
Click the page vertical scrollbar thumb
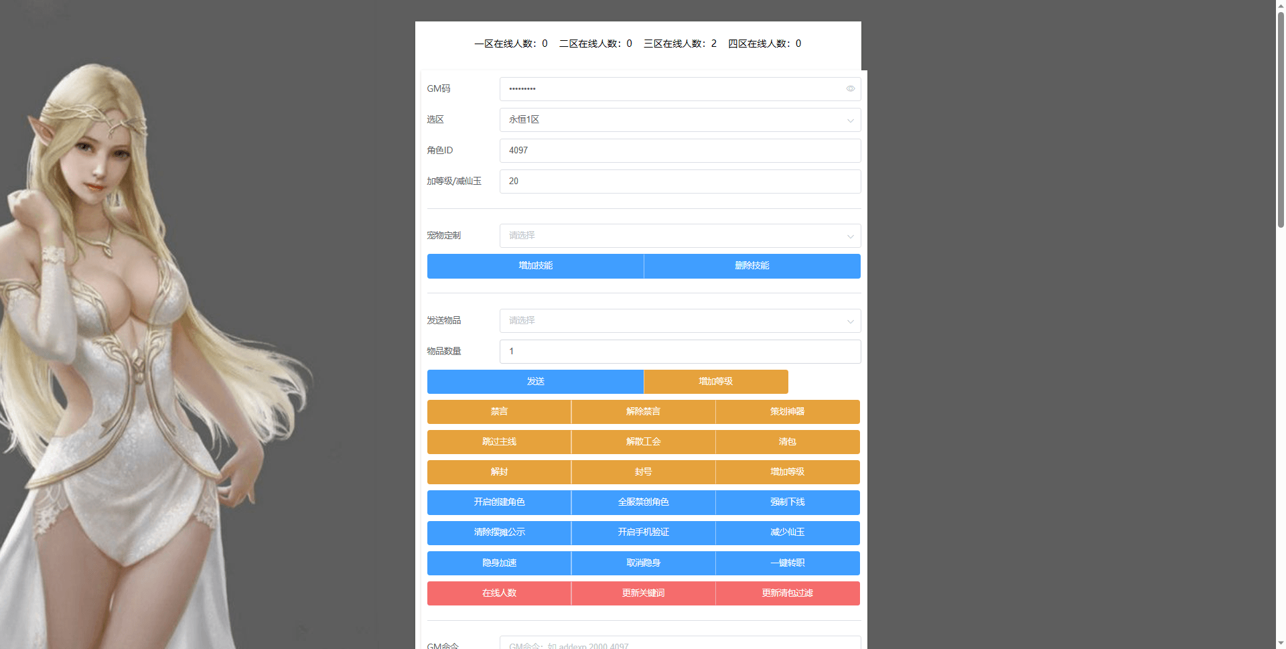1281,121
